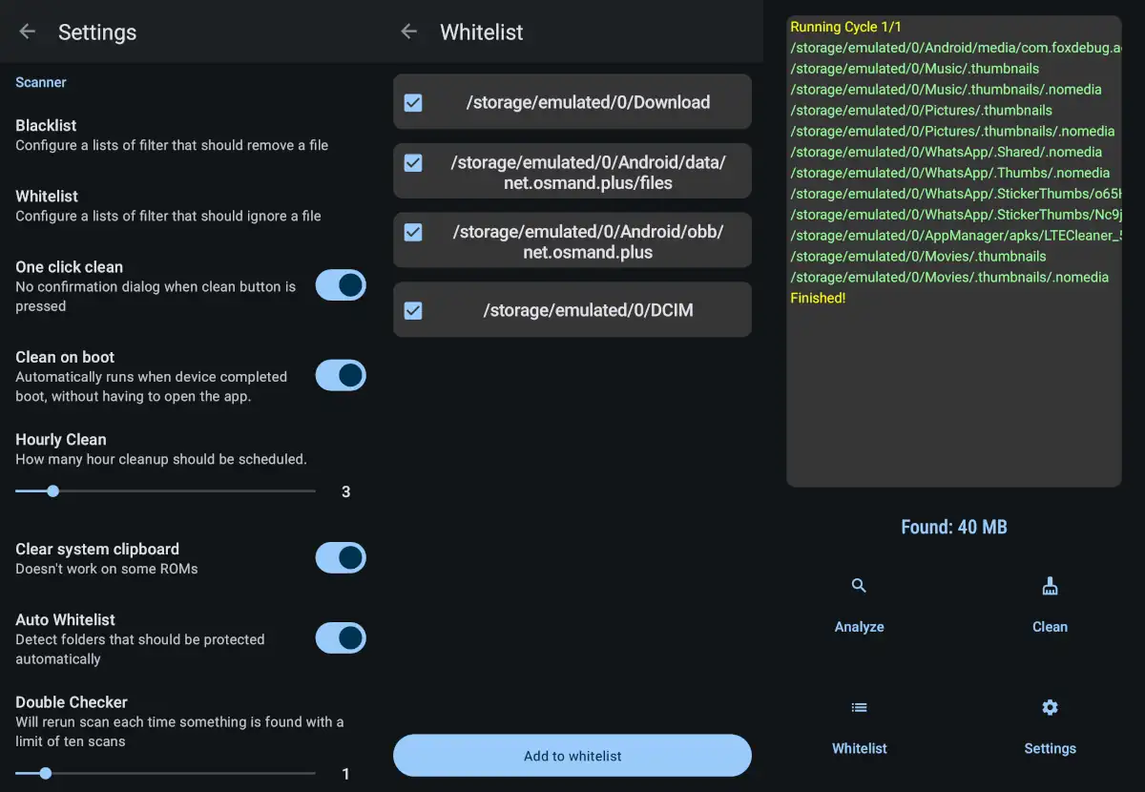Screen dimensions: 1145x792
Task: Click the Finished! line in scan log
Action: 818,299
